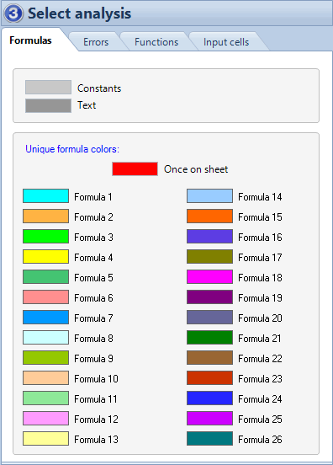The width and height of the screenshot is (333, 465).
Task: Select the Text dark gray swatch
Action: click(x=48, y=105)
